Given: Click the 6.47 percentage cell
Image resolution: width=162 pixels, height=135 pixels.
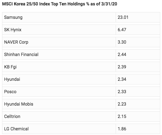Looking at the screenshot, I should pyautogui.click(x=122, y=30).
